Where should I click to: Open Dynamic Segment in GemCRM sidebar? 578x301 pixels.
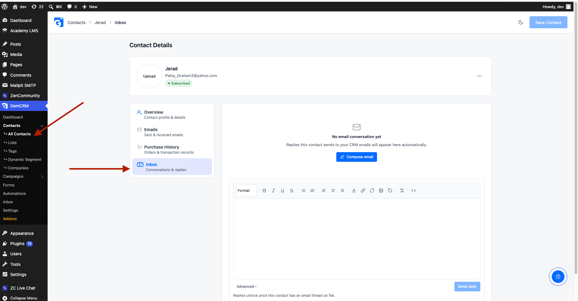[25, 160]
